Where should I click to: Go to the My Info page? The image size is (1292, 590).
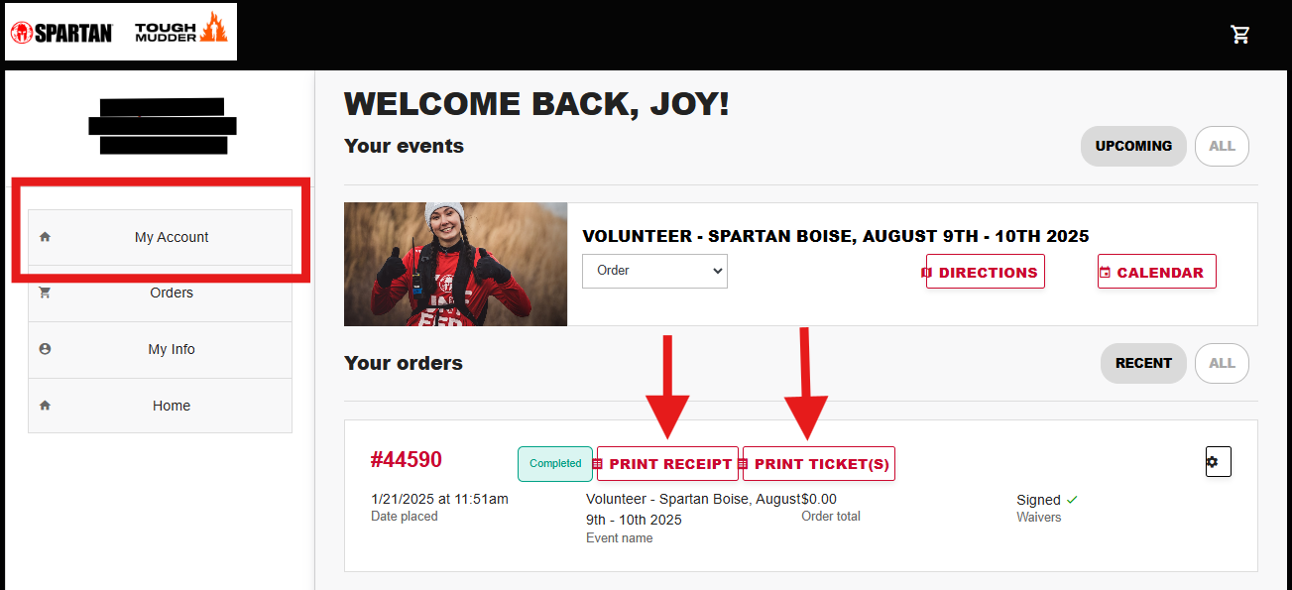(172, 349)
